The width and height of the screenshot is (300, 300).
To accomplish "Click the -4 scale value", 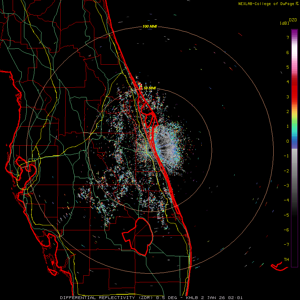I will pos(286,200).
